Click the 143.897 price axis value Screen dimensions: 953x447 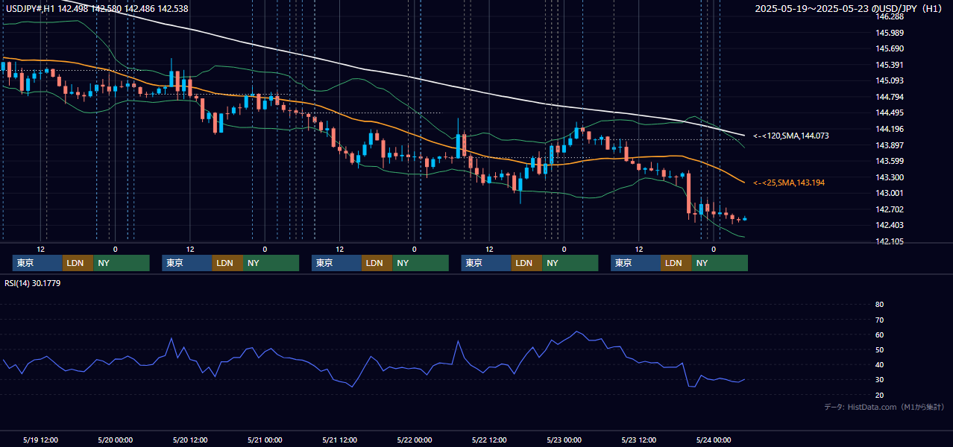(890, 145)
